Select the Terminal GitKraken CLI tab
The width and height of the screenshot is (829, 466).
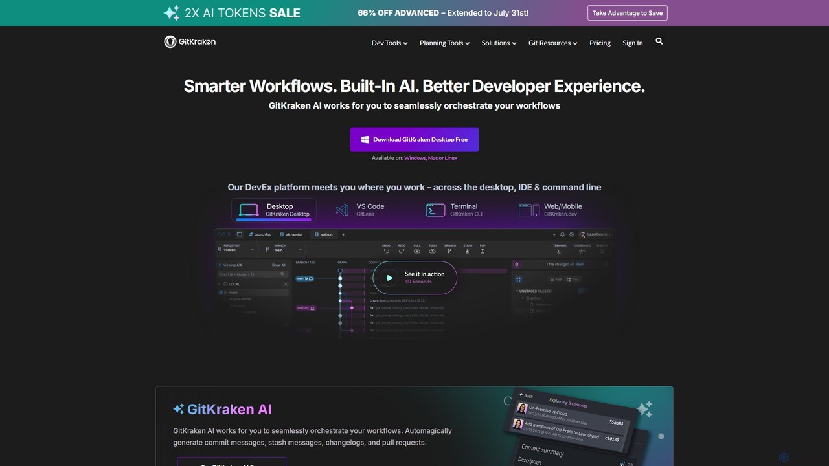pyautogui.click(x=454, y=210)
